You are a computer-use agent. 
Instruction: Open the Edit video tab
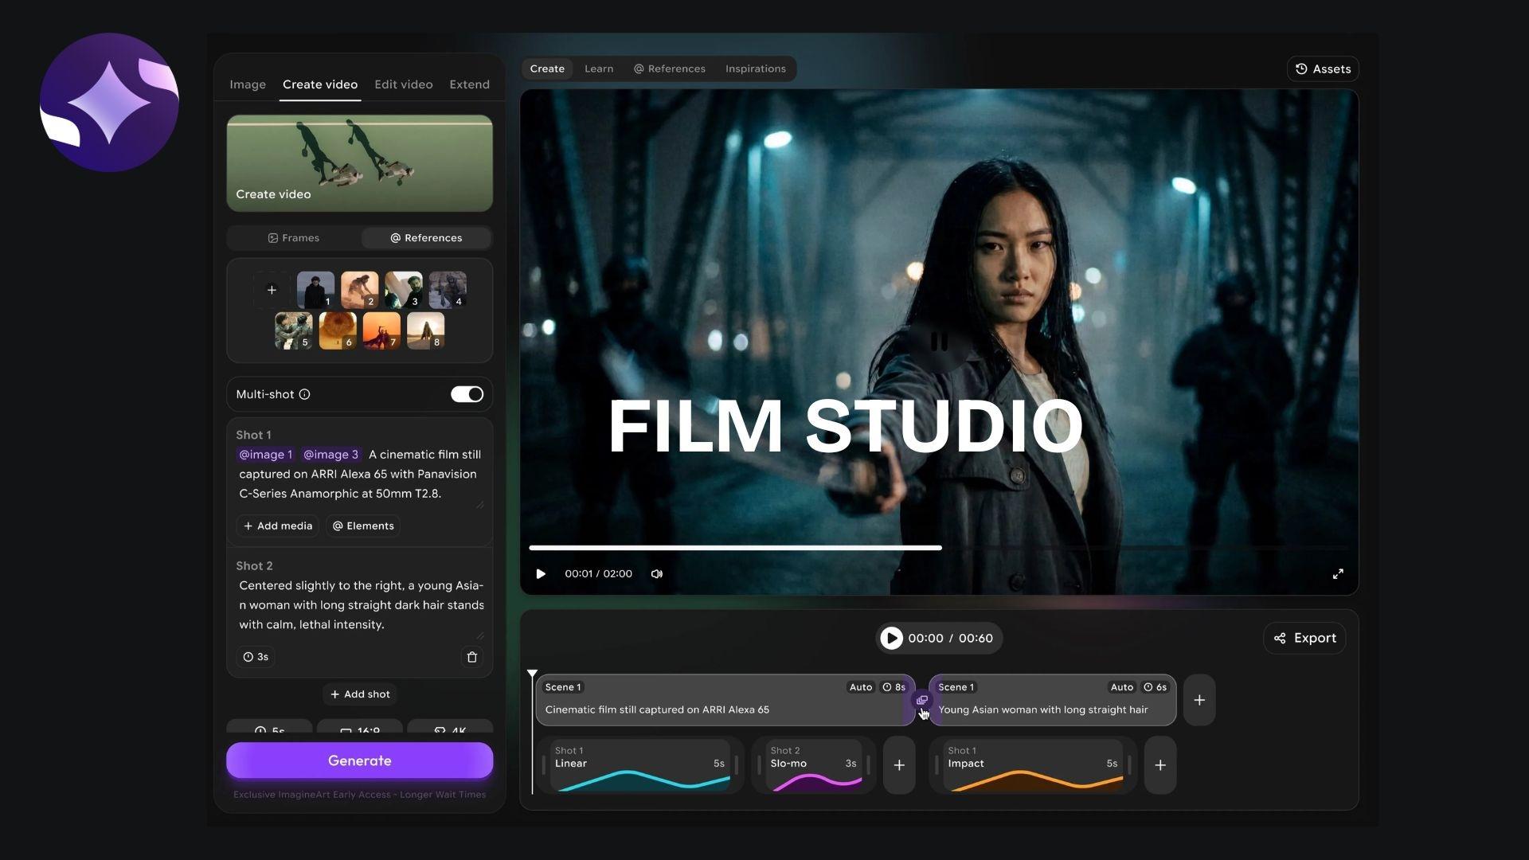[x=404, y=84]
